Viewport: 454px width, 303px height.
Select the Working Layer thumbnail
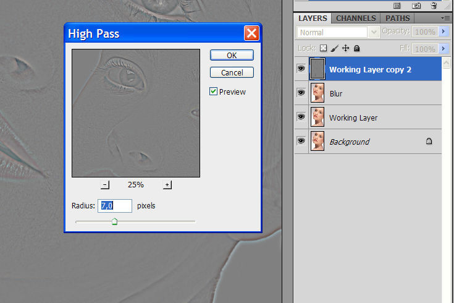pos(317,117)
